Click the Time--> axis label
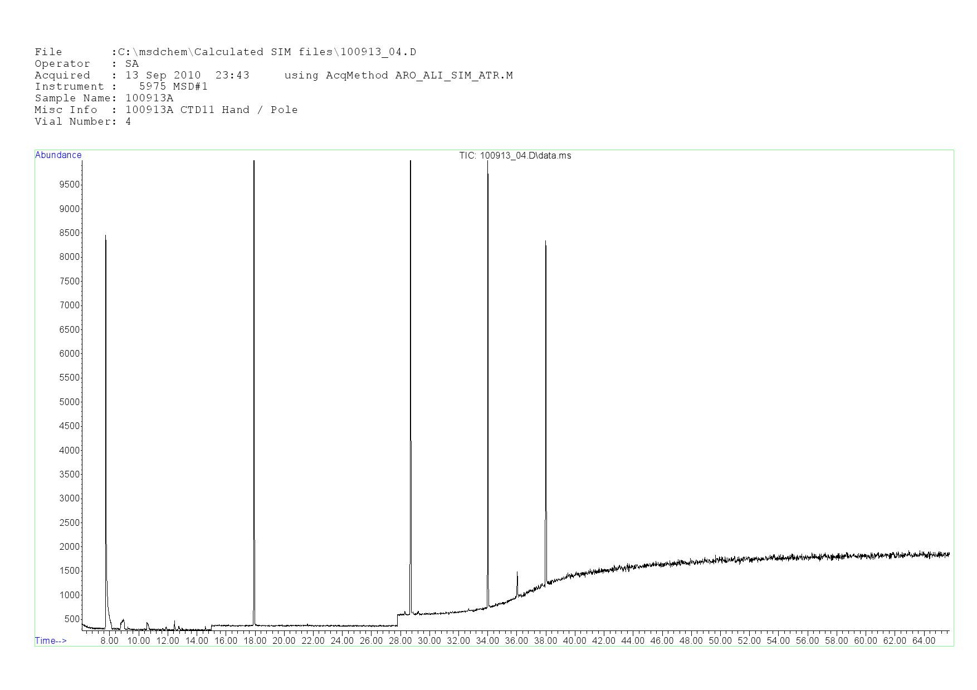977x690 pixels. (51, 641)
